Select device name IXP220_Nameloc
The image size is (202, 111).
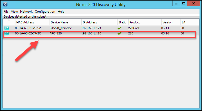pyautogui.click(x=60, y=28)
